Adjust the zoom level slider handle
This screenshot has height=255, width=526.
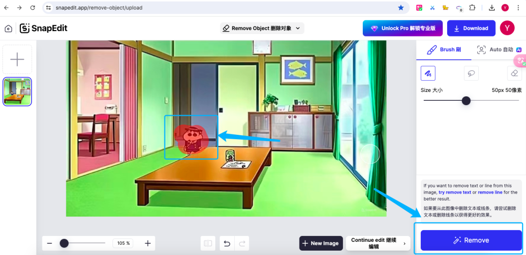(64, 243)
